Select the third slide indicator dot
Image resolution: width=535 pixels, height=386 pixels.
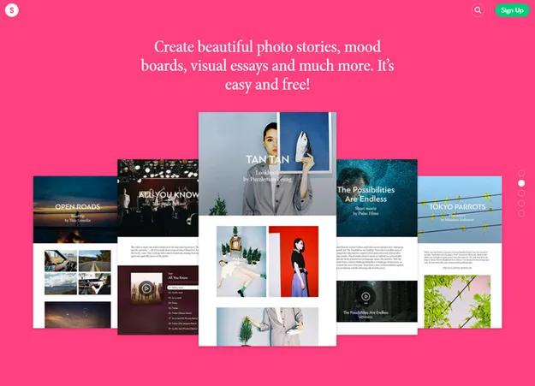point(521,193)
